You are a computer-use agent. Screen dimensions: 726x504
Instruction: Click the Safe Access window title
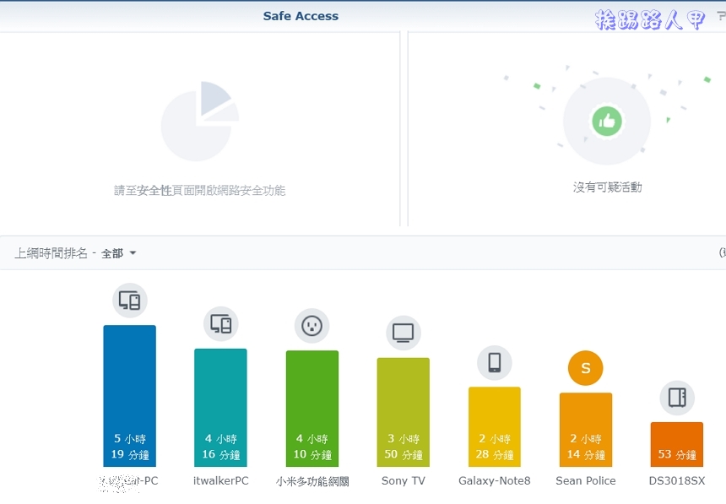click(301, 16)
